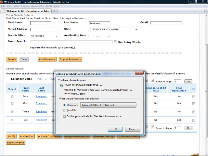Click the Export to Excel button
This screenshot has width=208, height=156.
tap(15, 142)
